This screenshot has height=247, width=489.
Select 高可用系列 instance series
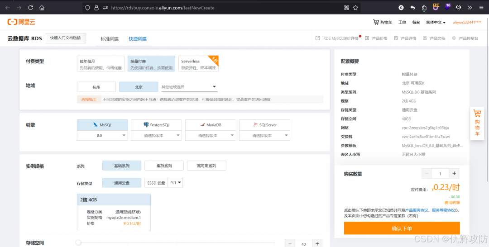[206, 166]
